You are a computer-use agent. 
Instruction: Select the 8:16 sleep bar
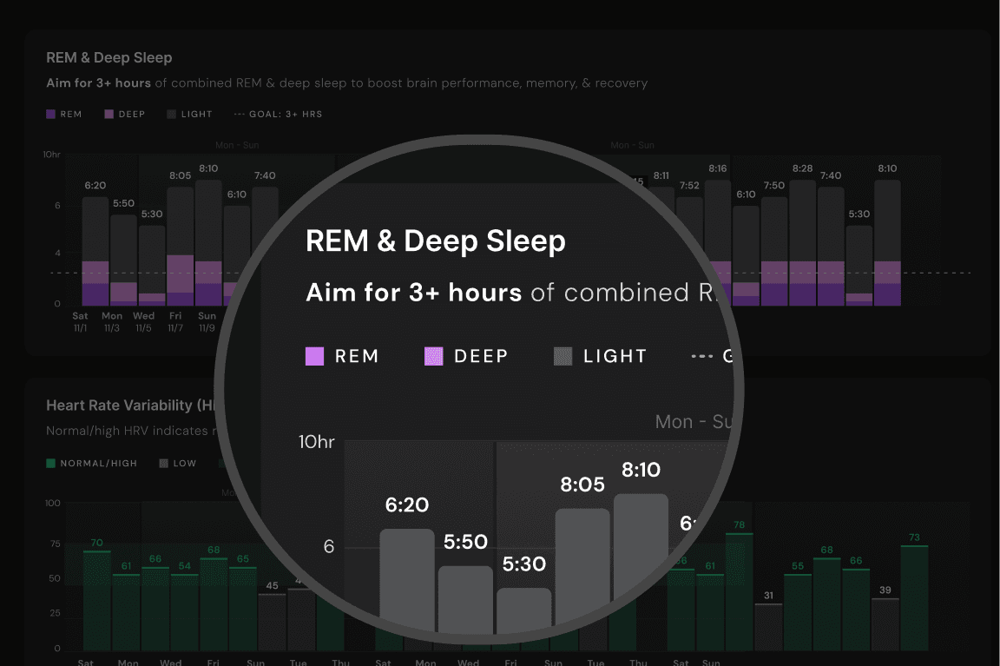click(718, 242)
